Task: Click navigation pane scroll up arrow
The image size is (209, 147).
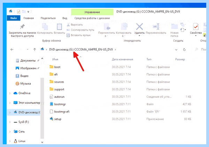Action: click(42, 59)
